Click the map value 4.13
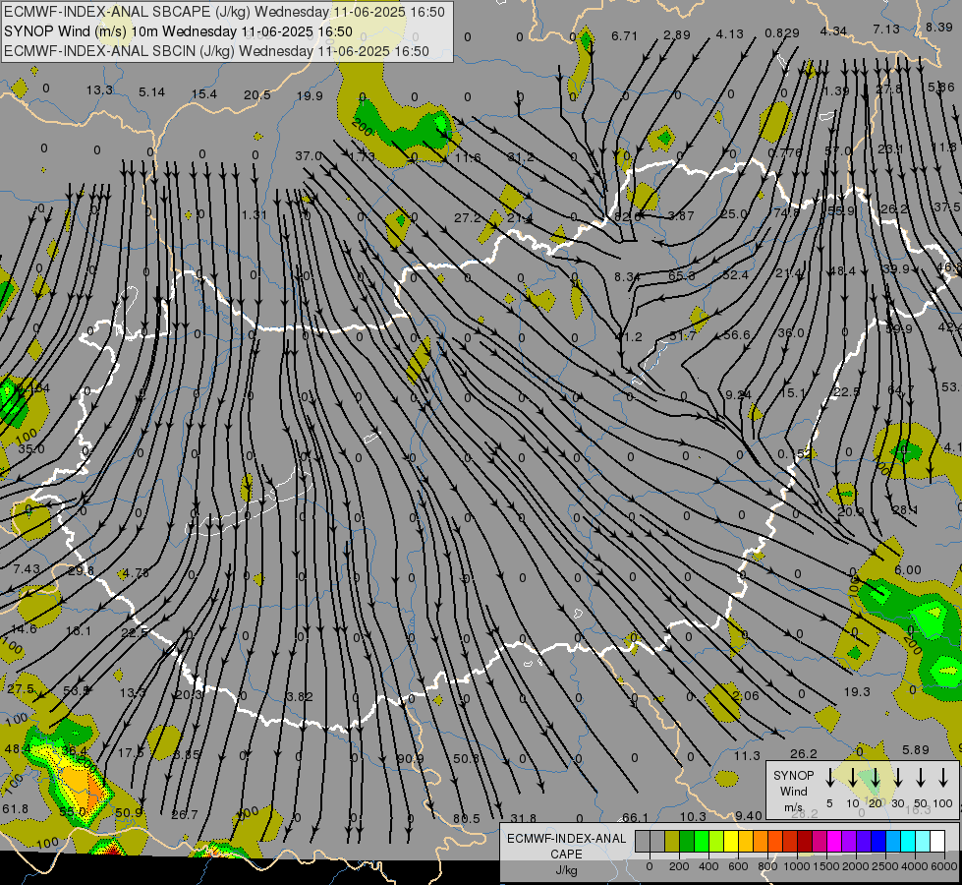 [x=729, y=33]
